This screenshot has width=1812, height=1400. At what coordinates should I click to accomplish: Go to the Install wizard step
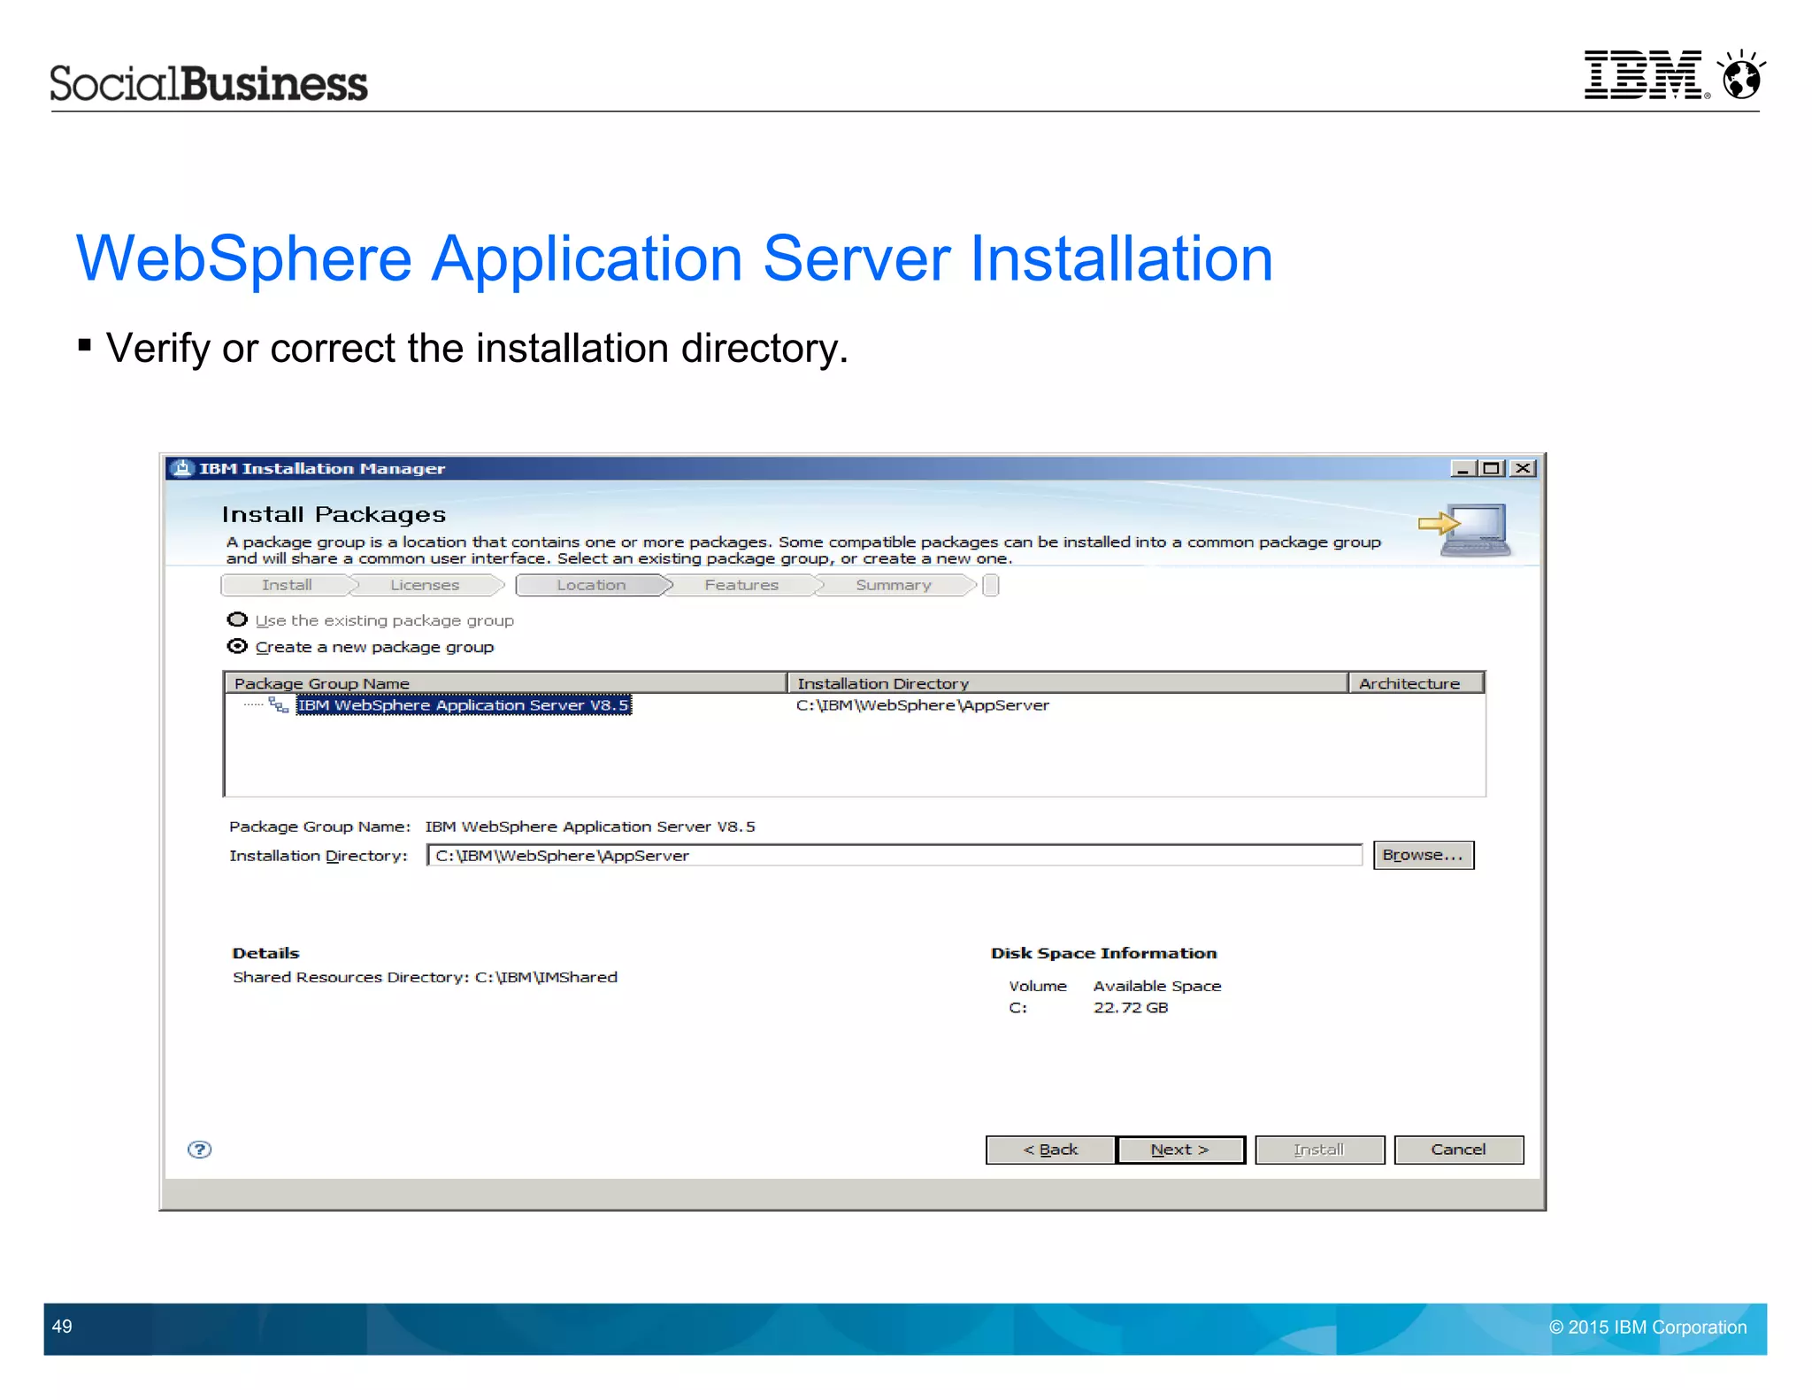pos(287,585)
